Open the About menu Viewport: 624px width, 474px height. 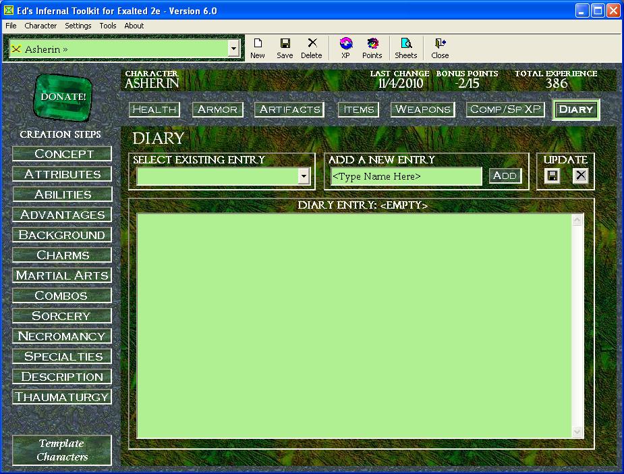click(x=134, y=26)
